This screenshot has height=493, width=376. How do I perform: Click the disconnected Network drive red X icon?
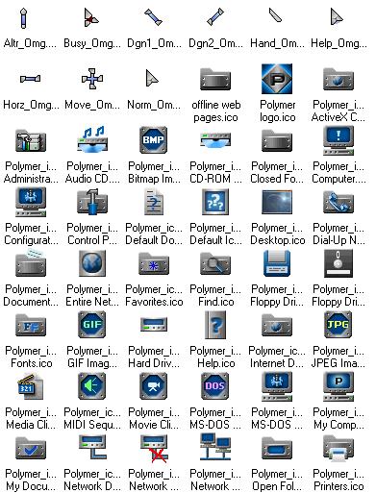click(x=154, y=449)
